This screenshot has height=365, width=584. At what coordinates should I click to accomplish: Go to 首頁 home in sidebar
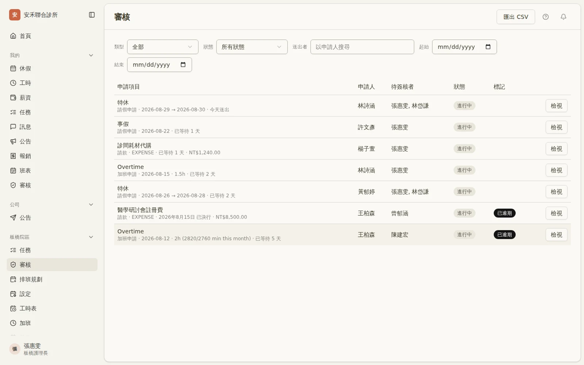tap(52, 36)
